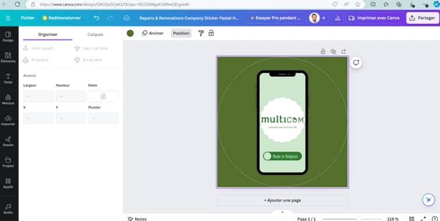Check cloud save status icon
440x221 pixels.
tap(127, 18)
